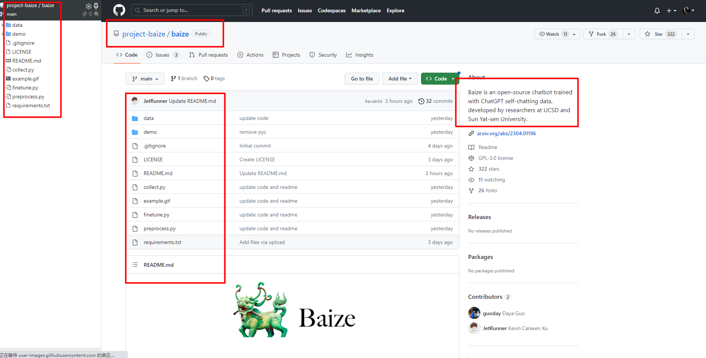
Task: Click the GitHub Octocat logo
Action: pos(119,10)
